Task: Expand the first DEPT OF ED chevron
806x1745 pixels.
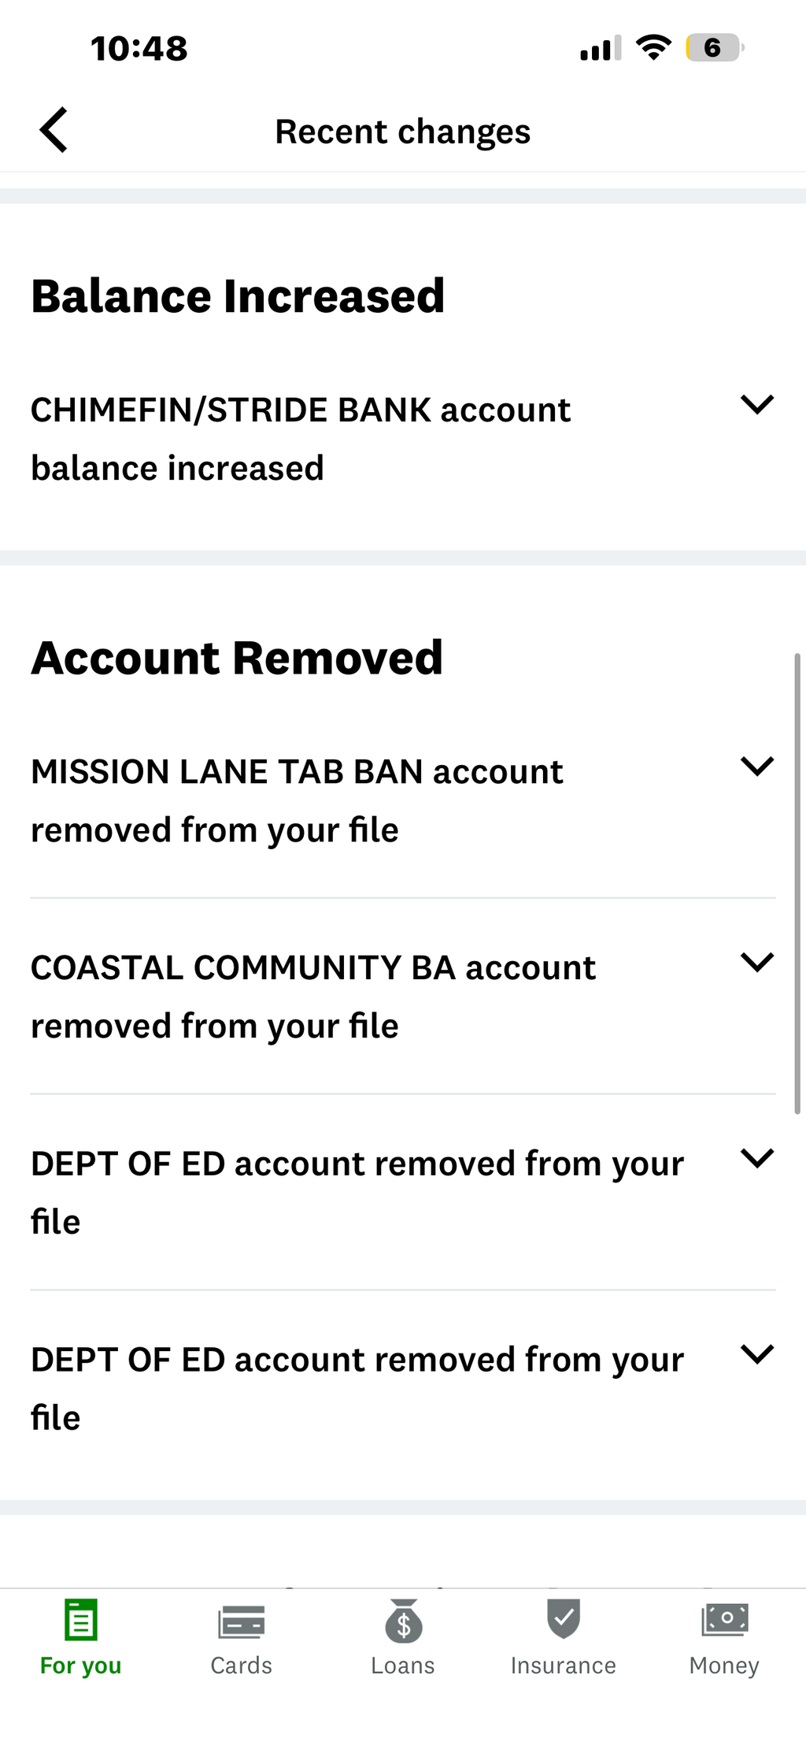Action: tap(757, 1158)
